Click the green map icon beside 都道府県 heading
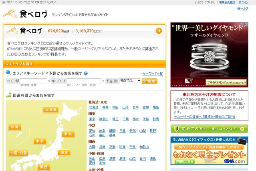The image size is (256, 171). click(8, 95)
